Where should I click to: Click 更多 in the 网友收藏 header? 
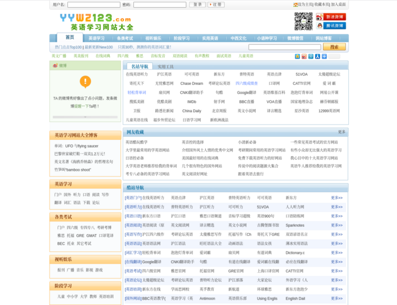[341, 132]
